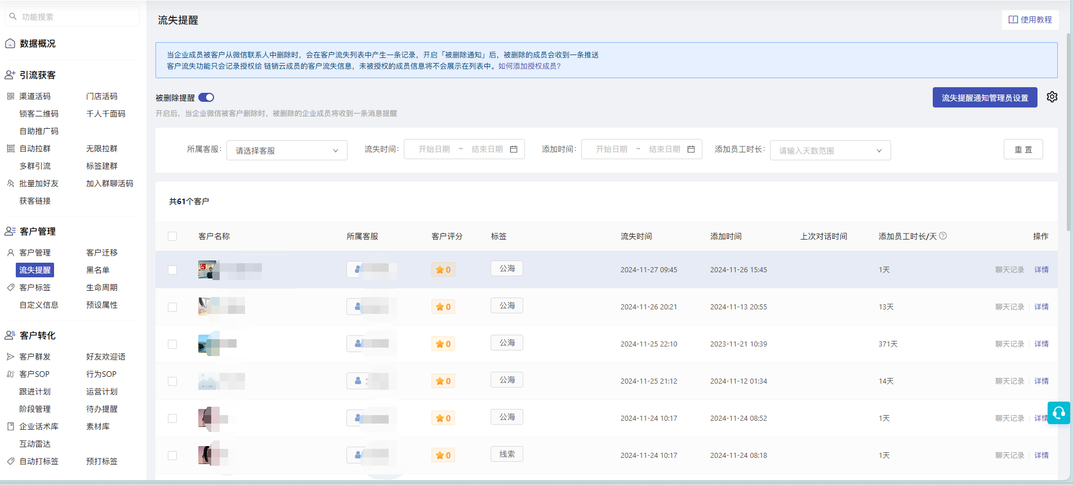Open 生命周期 menu item

[102, 287]
